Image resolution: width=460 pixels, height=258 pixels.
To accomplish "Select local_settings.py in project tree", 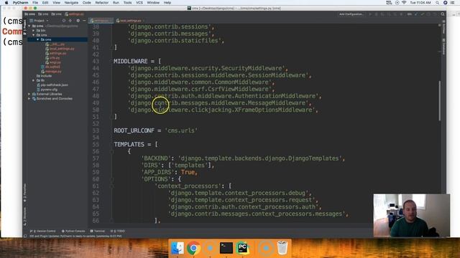I will [x=60, y=49].
